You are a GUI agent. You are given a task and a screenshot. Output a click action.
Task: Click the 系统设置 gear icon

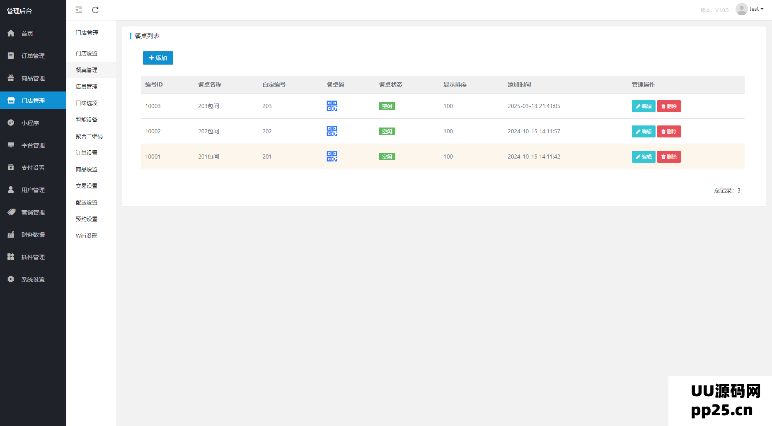[11, 279]
